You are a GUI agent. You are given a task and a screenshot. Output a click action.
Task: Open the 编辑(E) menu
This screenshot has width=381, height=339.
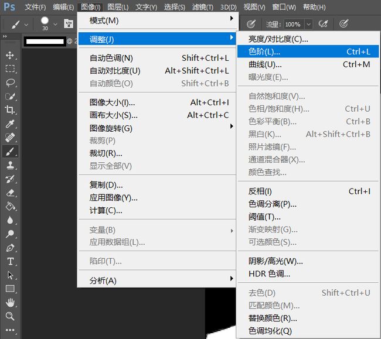63,7
